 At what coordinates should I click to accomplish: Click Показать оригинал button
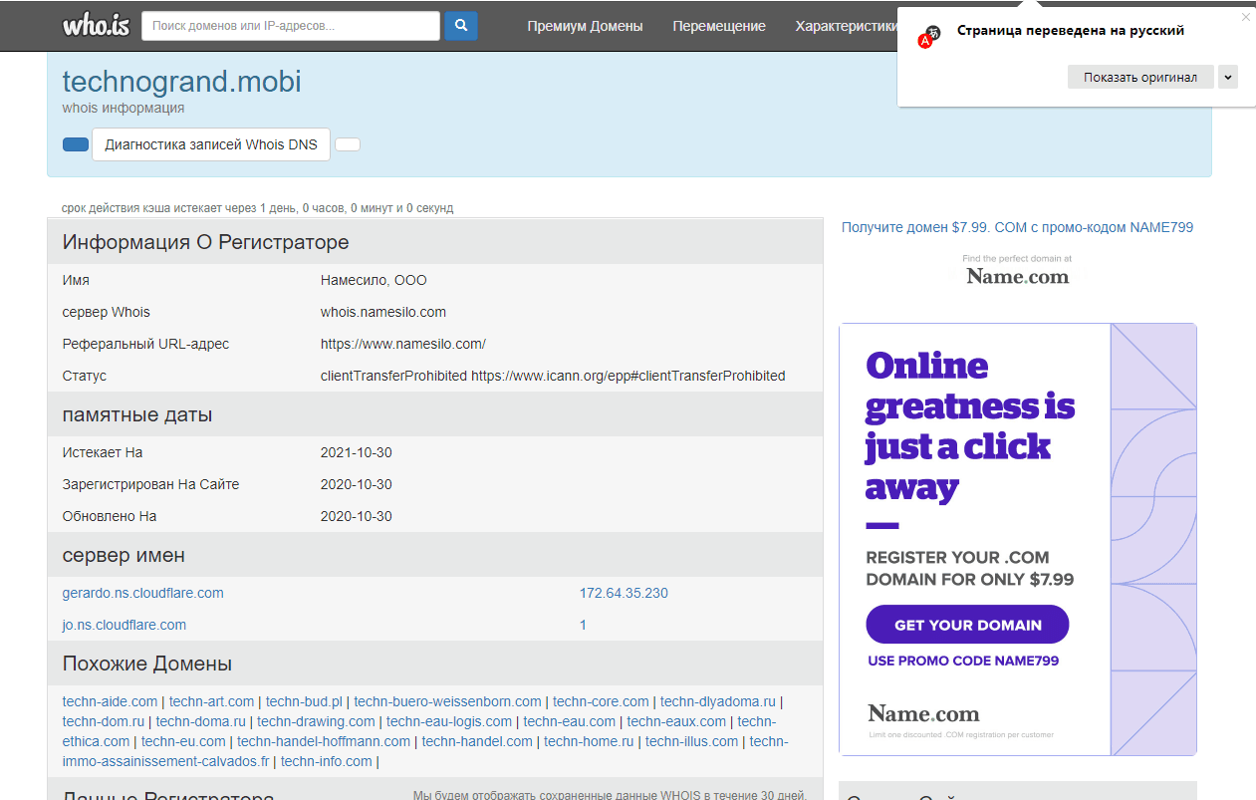(x=1140, y=77)
